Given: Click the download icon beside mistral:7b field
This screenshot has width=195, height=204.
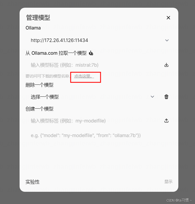Looking at the screenshot, I should click(x=166, y=65).
